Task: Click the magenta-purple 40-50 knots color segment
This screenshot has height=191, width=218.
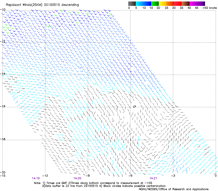Action: pos(197,4)
